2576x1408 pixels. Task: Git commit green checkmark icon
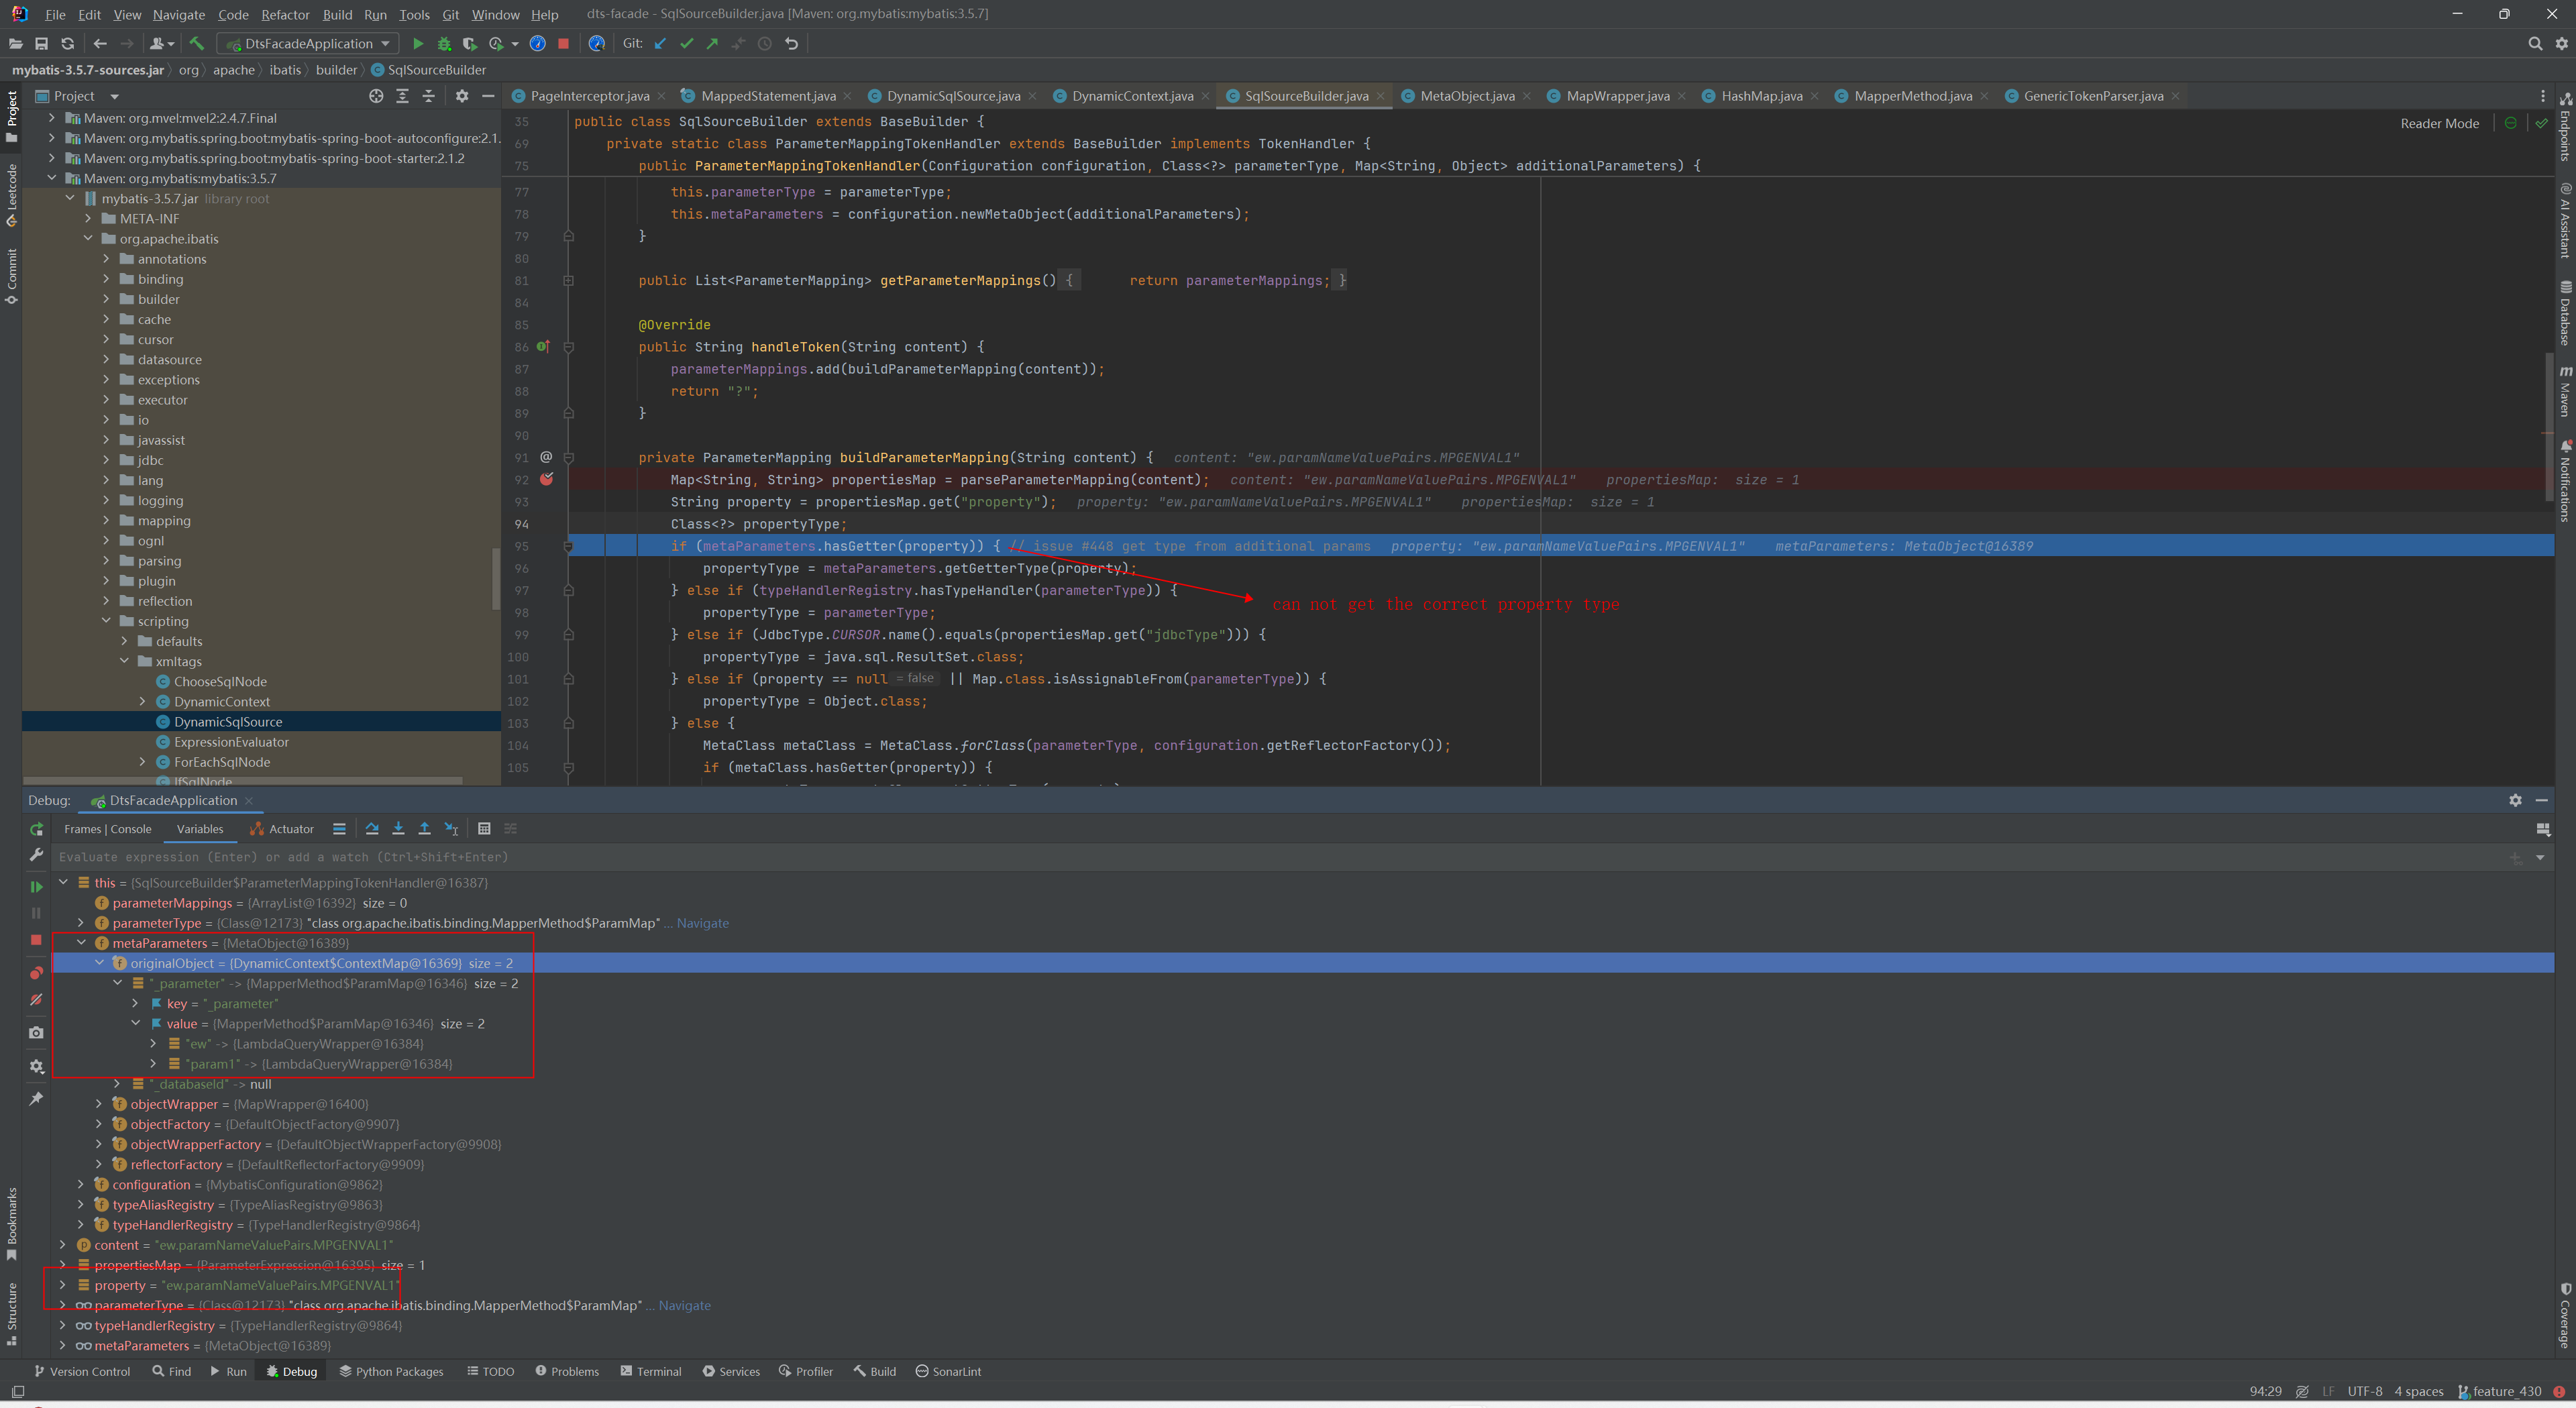tap(686, 44)
